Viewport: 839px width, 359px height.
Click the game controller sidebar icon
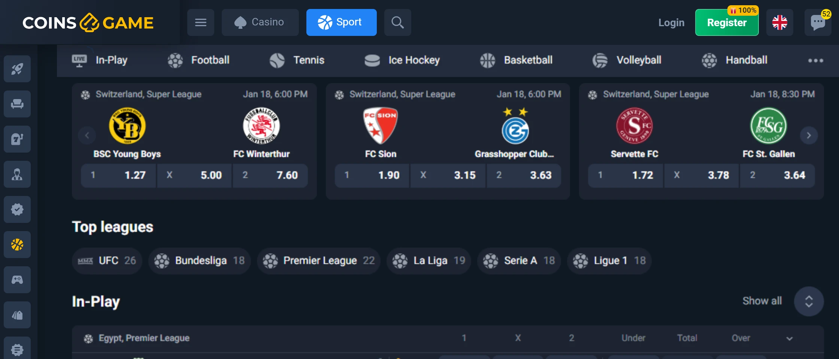click(17, 280)
